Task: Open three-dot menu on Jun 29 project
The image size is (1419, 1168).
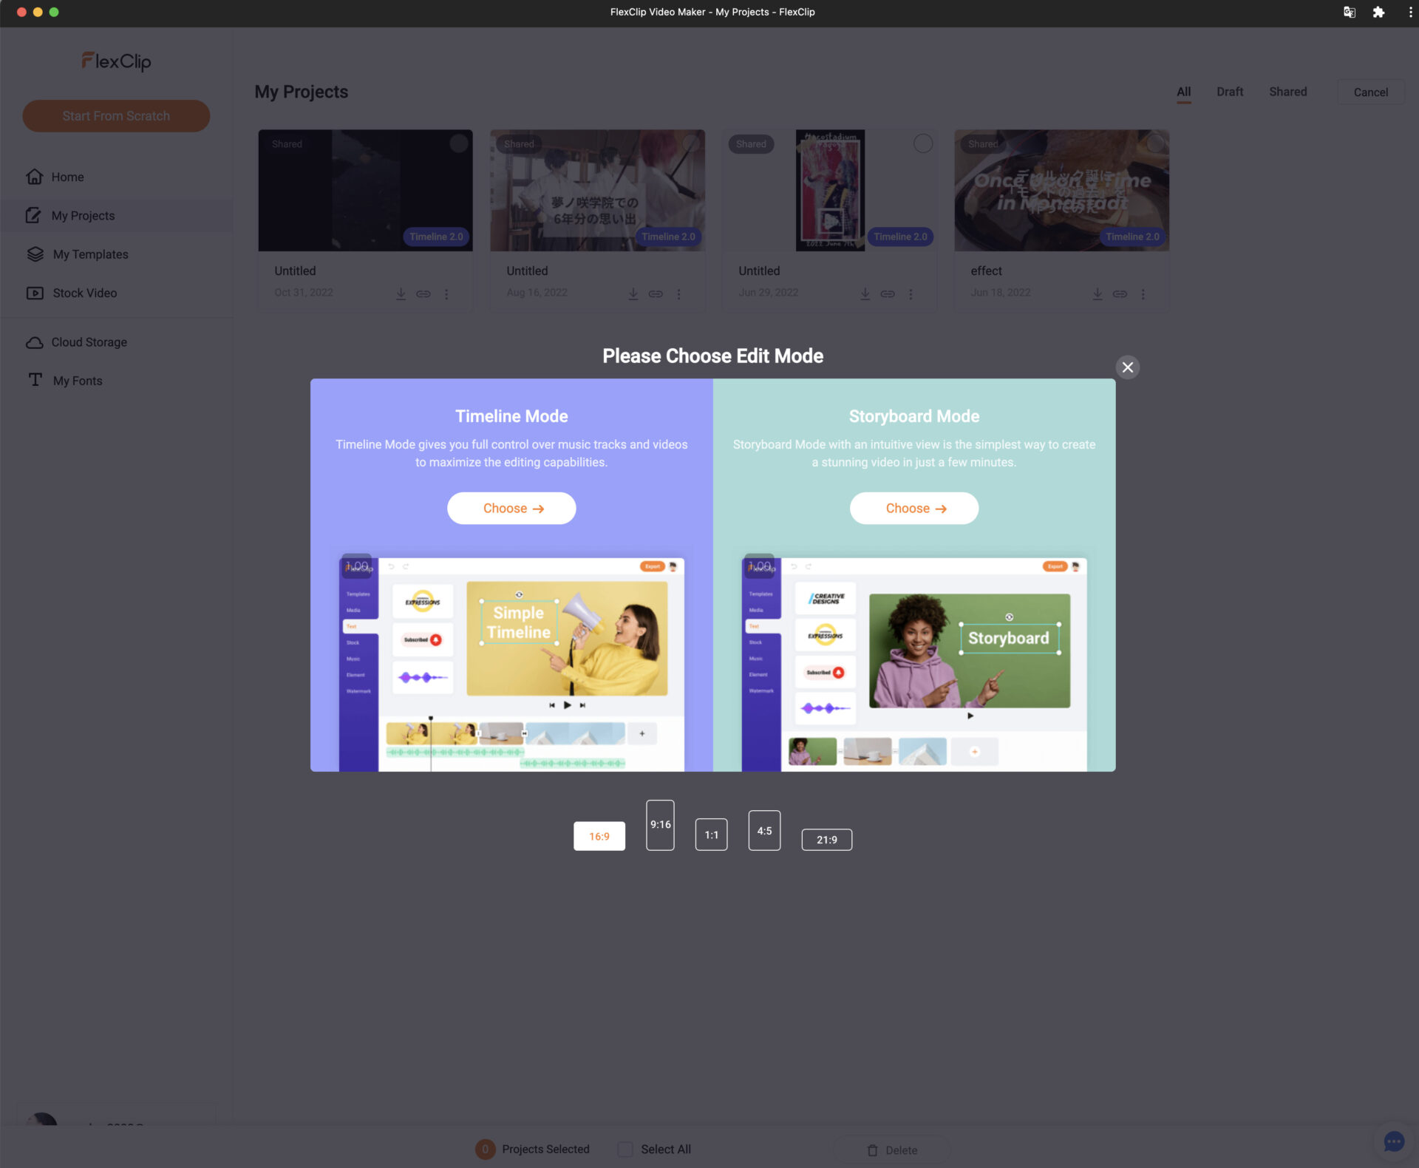Action: coord(911,293)
